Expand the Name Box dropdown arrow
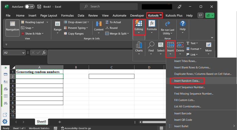The width and height of the screenshot is (237, 130). [23, 53]
